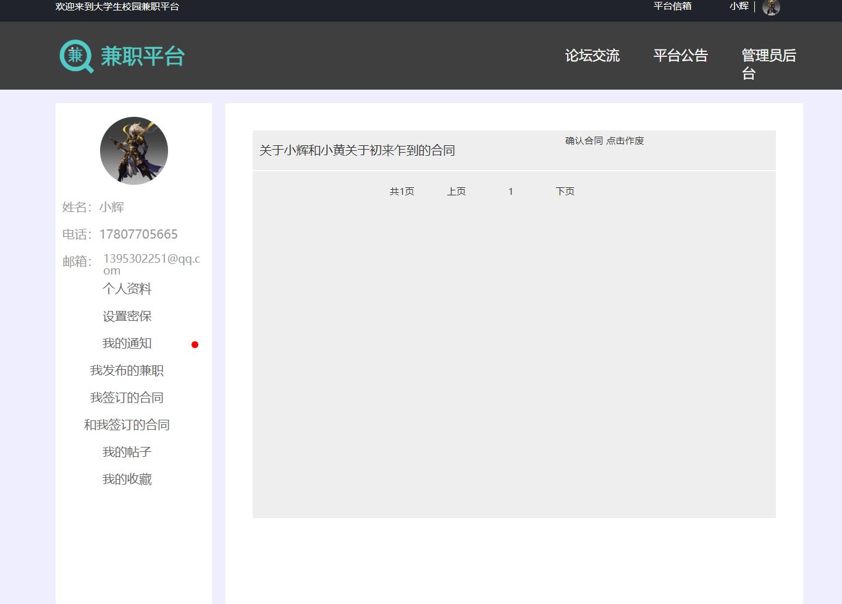The width and height of the screenshot is (842, 604).
Task: Click the profile avatar image in the sidebar
Action: pyautogui.click(x=133, y=151)
